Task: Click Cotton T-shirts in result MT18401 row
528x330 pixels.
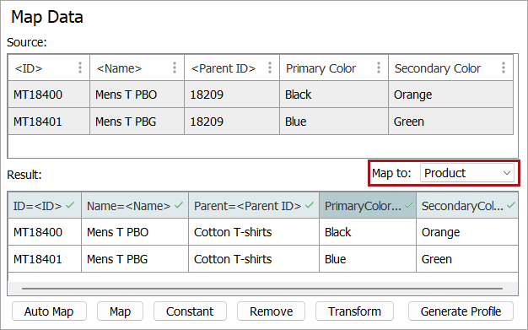Action: [254, 259]
